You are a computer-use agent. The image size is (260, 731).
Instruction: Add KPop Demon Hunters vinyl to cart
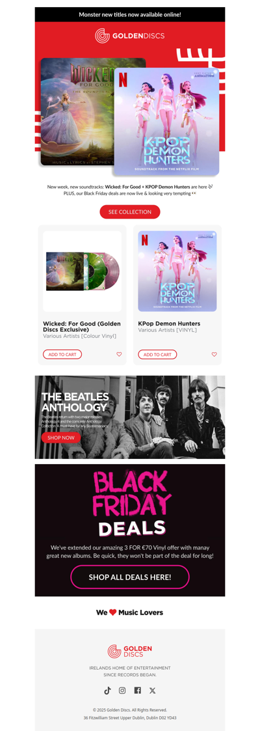tap(158, 354)
